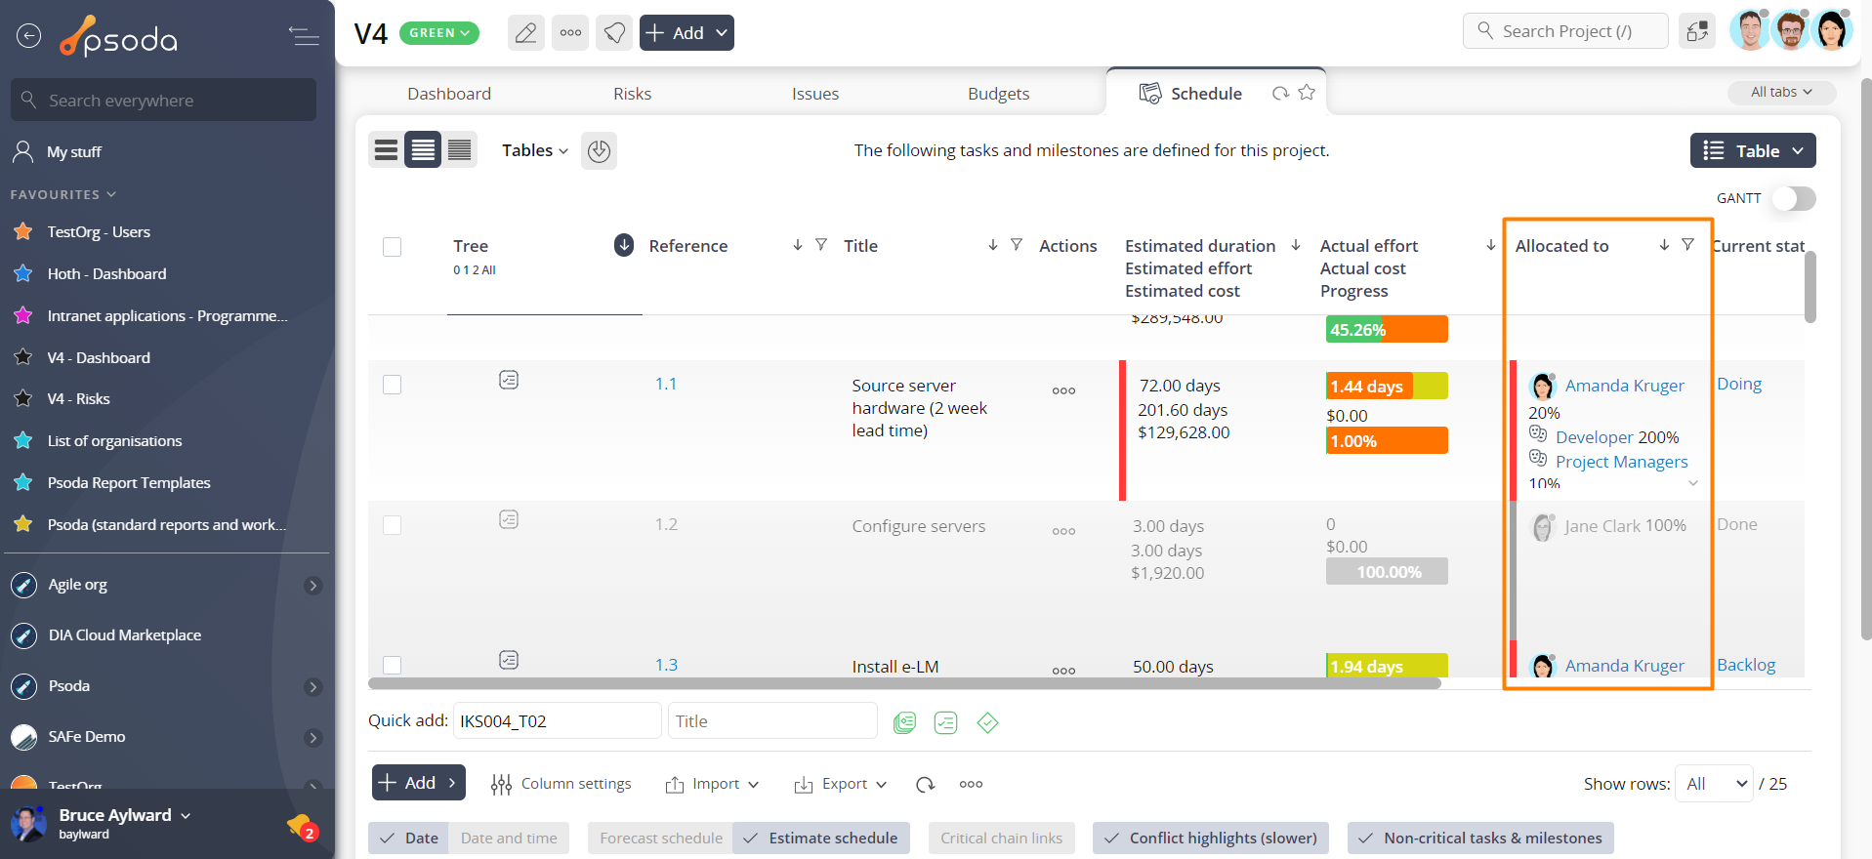The height and width of the screenshot is (859, 1872).
Task: Star the Schedule tab as favourite
Action: pyautogui.click(x=1307, y=93)
